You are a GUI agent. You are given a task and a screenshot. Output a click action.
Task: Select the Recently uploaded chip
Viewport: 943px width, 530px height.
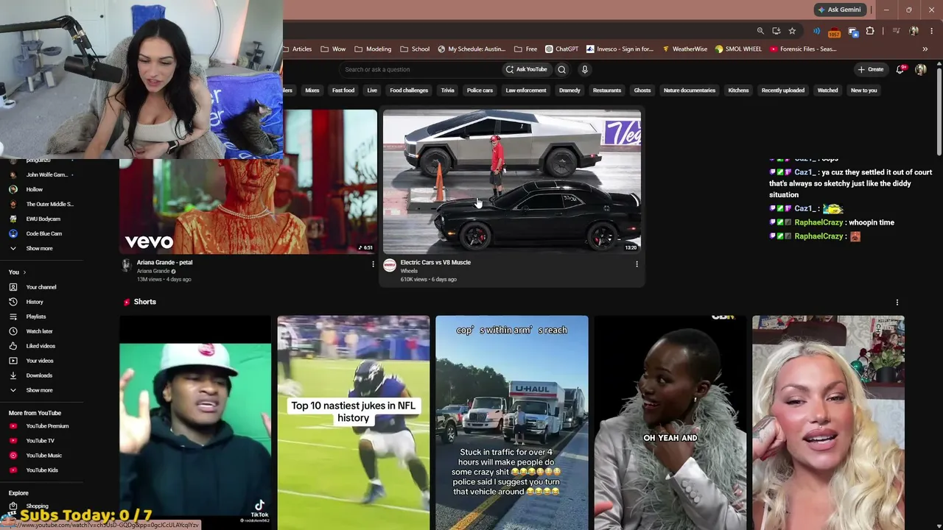783,91
